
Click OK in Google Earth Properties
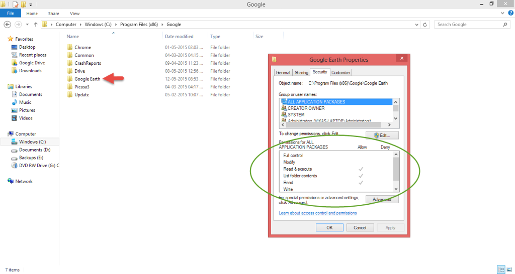[329, 227]
